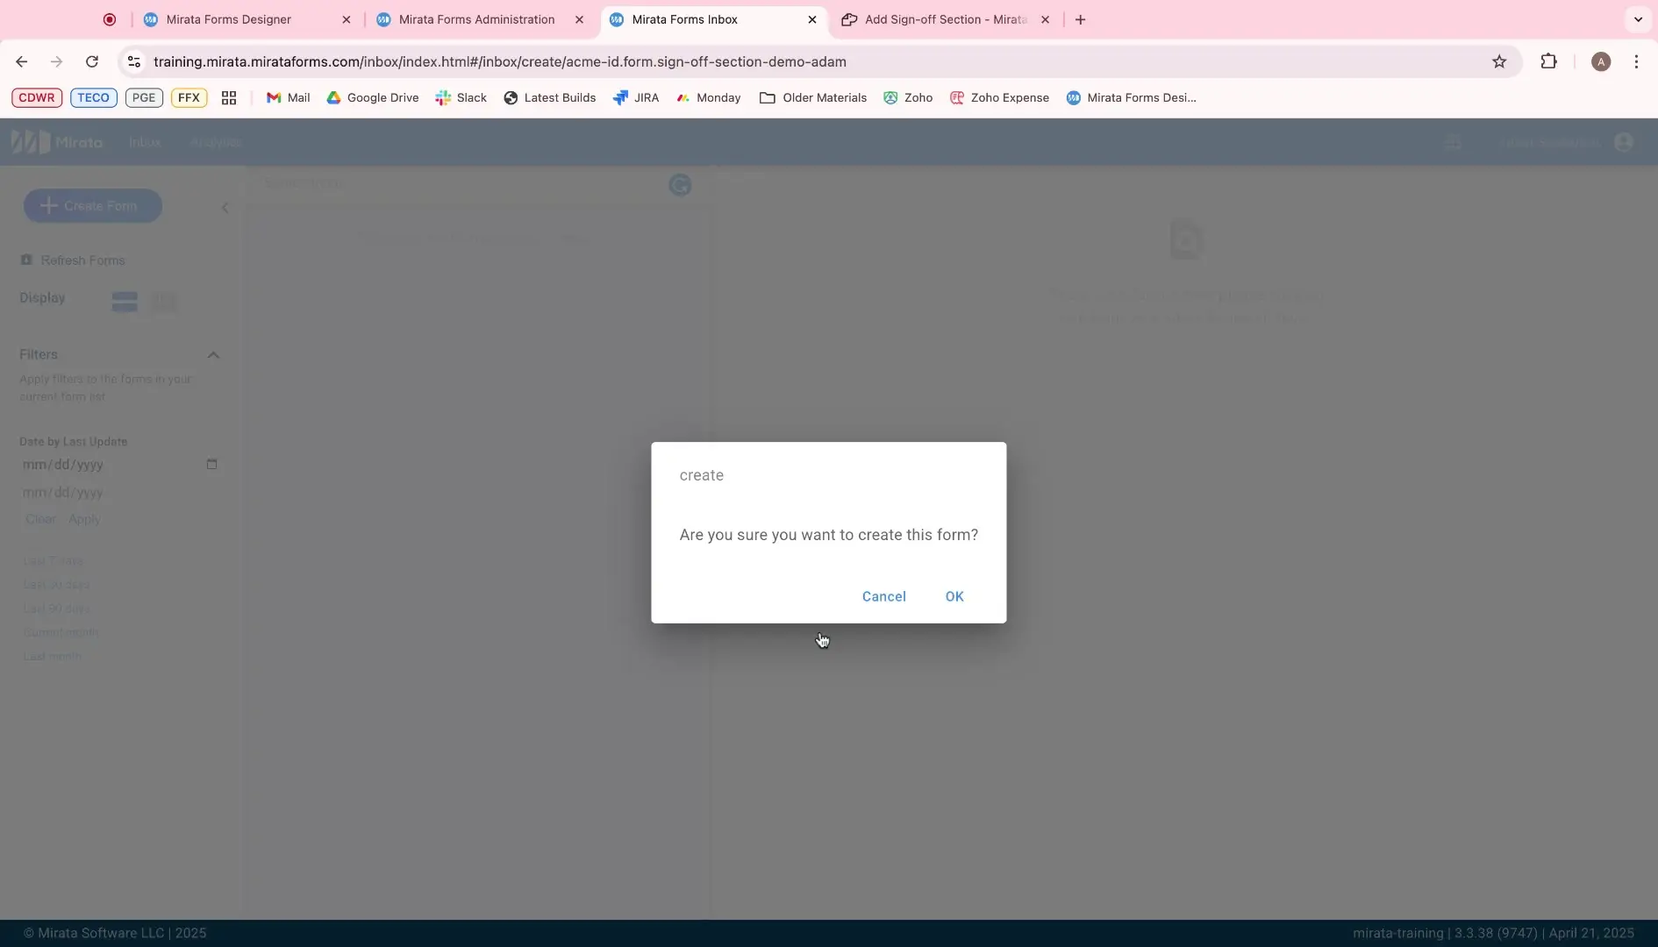The image size is (1658, 947).
Task: Switch to the Mirata Forms Designer tab
Action: point(228,19)
